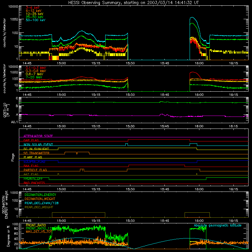Click the 7-20 MeV legend entry

point(34,77)
